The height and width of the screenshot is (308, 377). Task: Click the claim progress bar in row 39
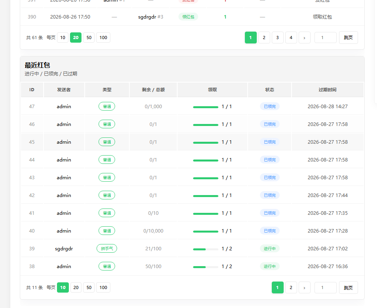point(206,249)
